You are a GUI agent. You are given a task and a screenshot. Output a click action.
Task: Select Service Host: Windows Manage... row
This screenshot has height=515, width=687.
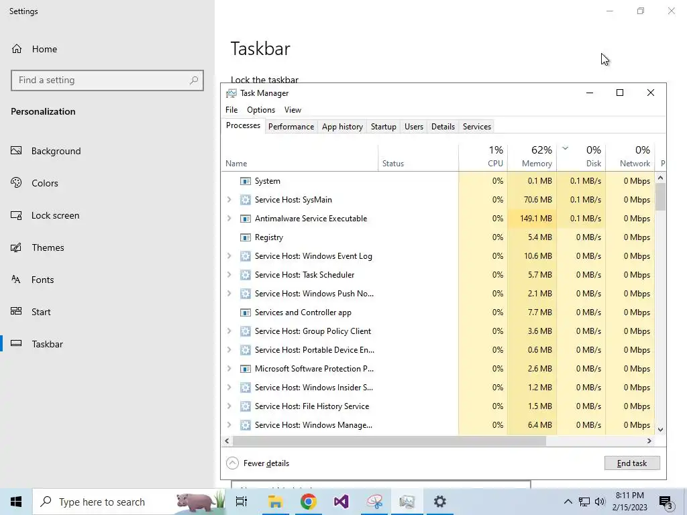[438, 425]
